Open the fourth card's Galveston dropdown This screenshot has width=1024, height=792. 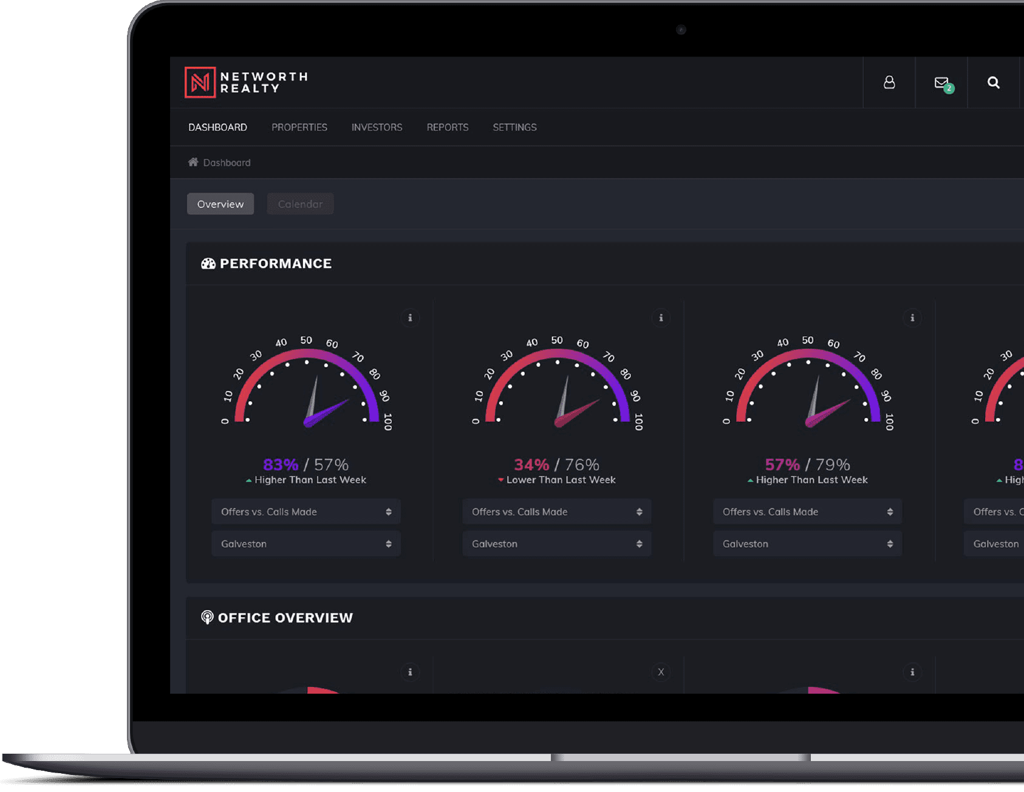click(994, 544)
